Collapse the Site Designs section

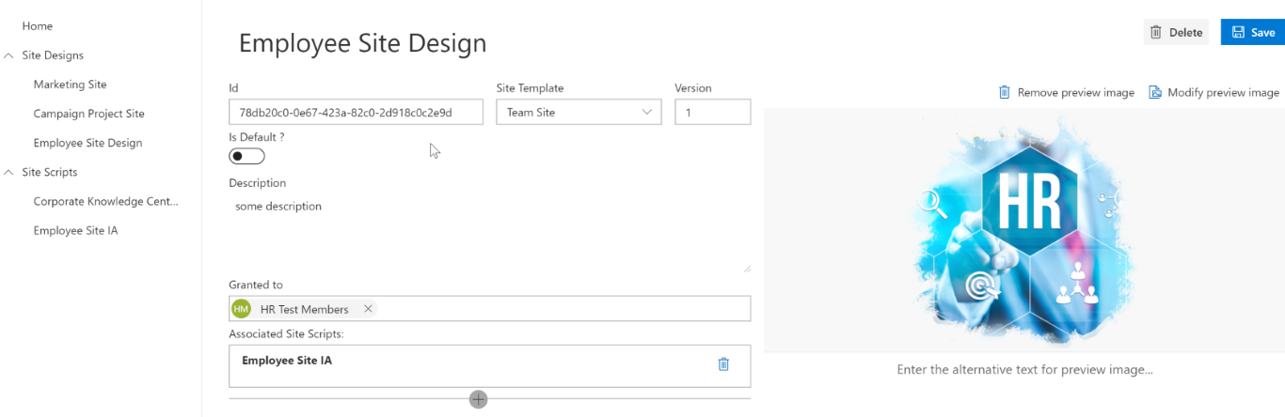coord(9,55)
